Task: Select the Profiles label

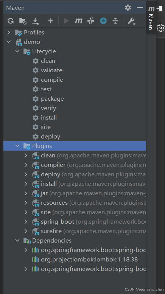Action: tap(34, 33)
